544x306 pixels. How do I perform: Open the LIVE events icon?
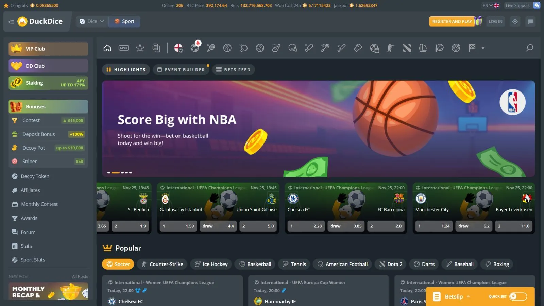click(x=124, y=48)
